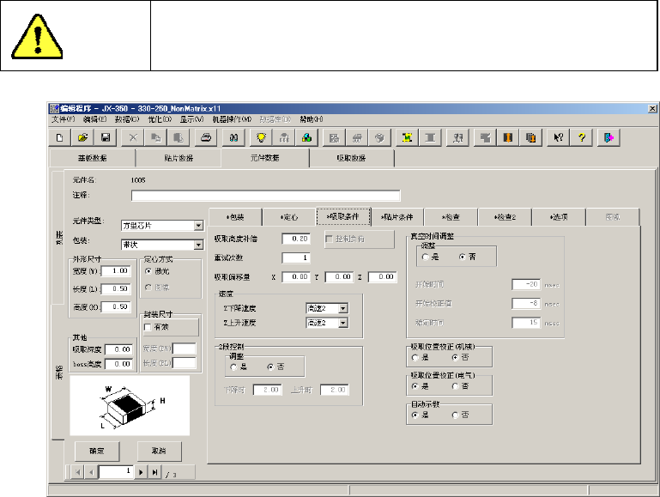Click the Print toolbar icon
Screen dimensions: 660x497
pyautogui.click(x=206, y=137)
